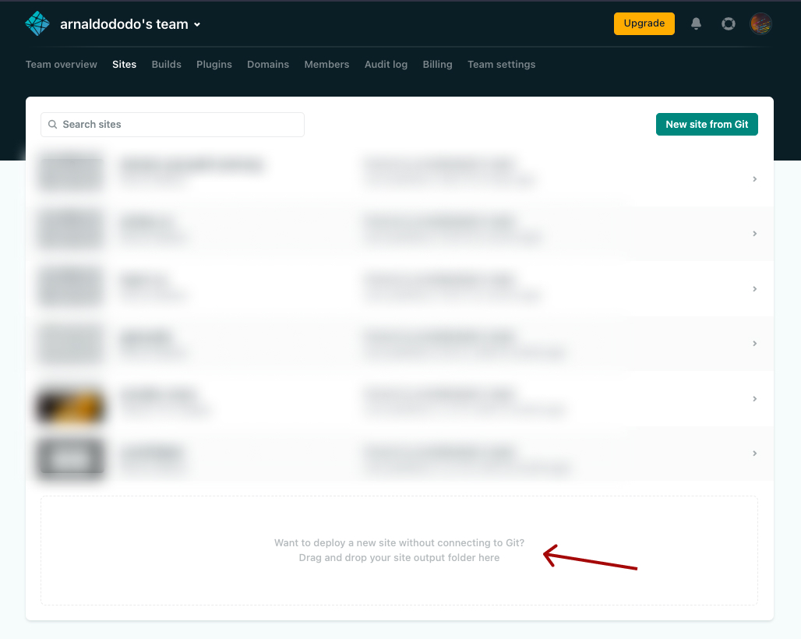The image size is (801, 639).
Task: Go to the Members tab
Action: 327,65
